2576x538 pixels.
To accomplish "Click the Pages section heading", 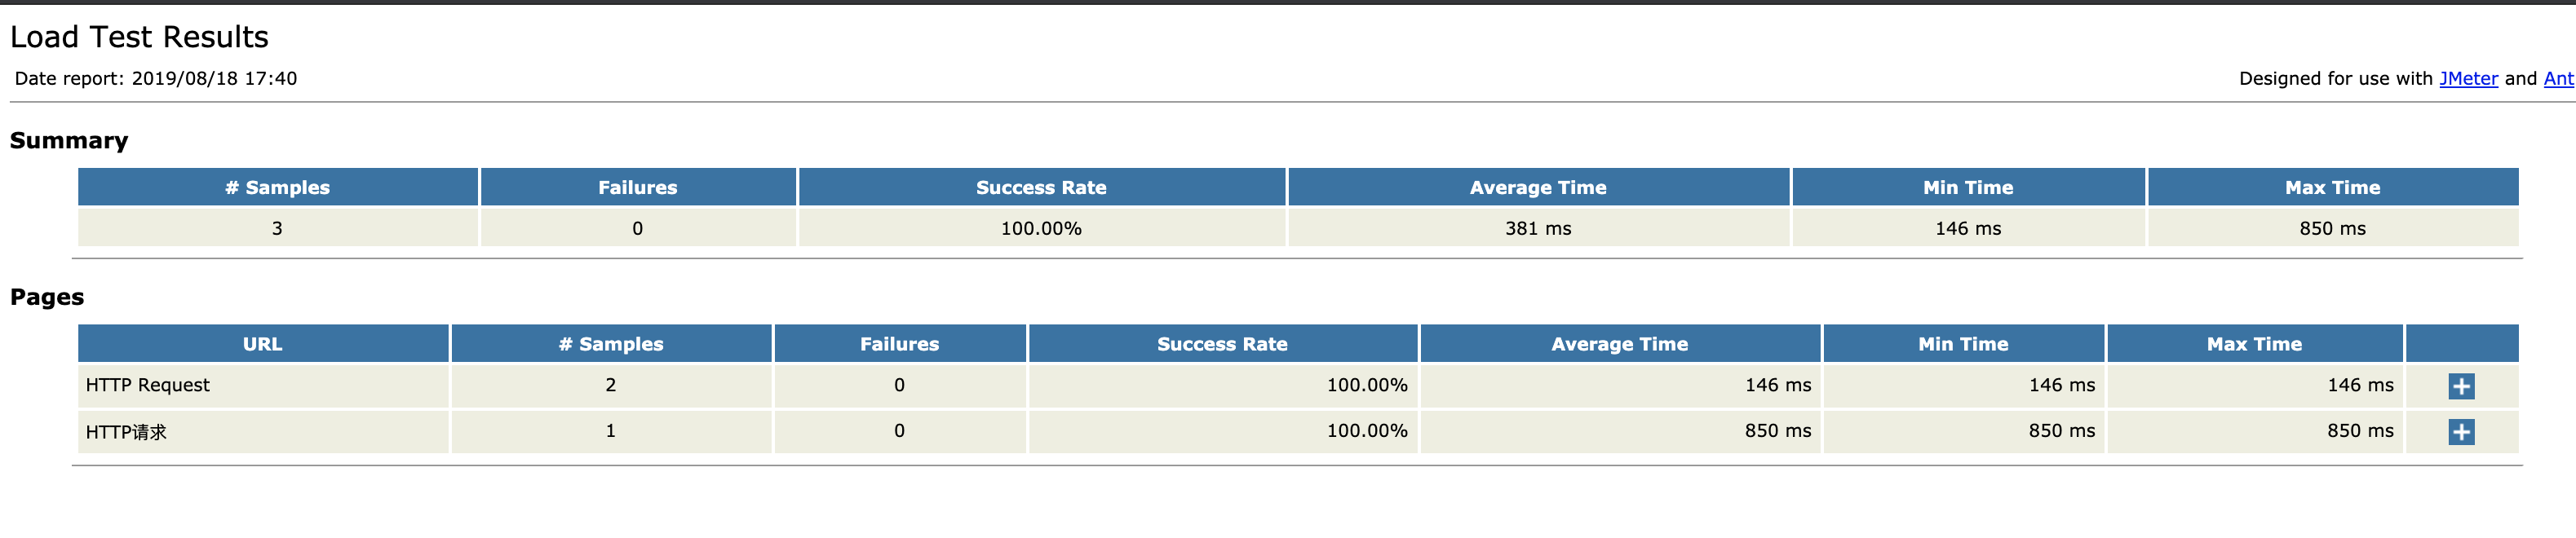I will pos(47,297).
